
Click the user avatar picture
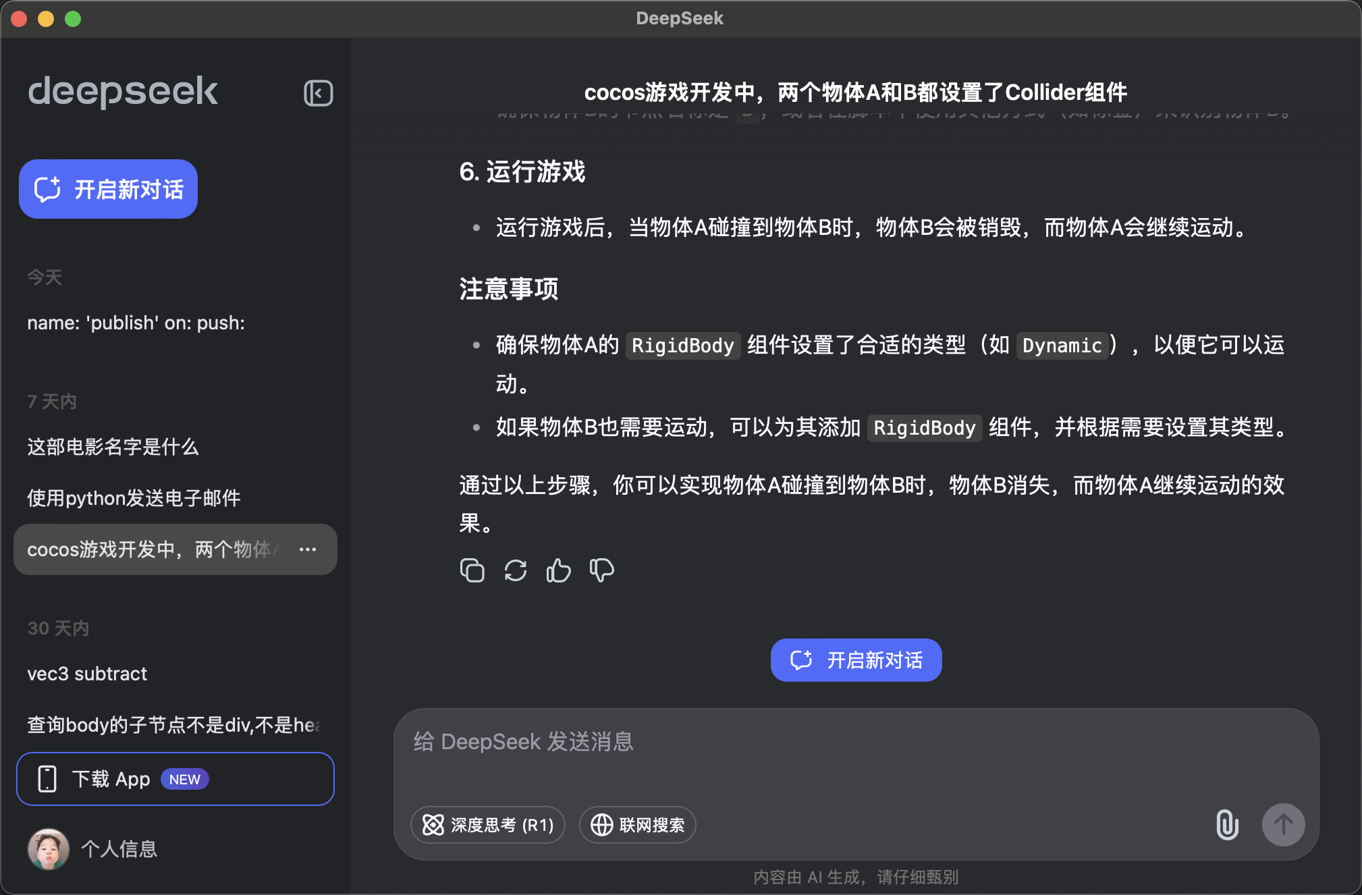click(48, 848)
